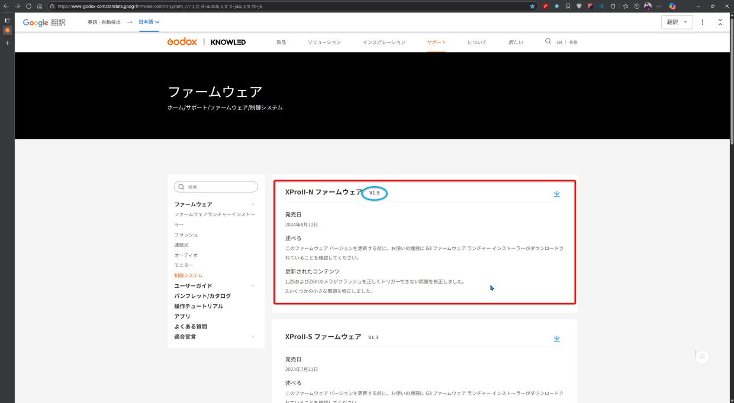This screenshot has width=734, height=403.
Task: Open browser Settings and more ellipsis
Action: tap(659, 6)
